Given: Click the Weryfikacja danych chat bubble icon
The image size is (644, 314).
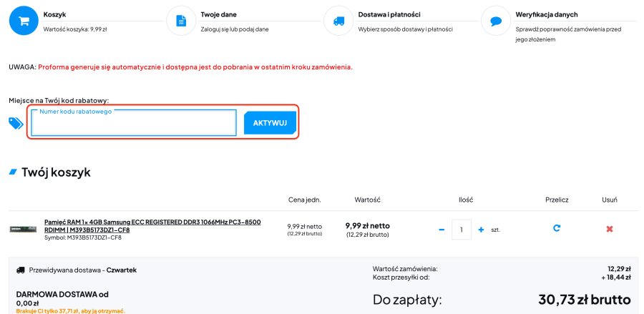Looking at the screenshot, I should tap(496, 21).
